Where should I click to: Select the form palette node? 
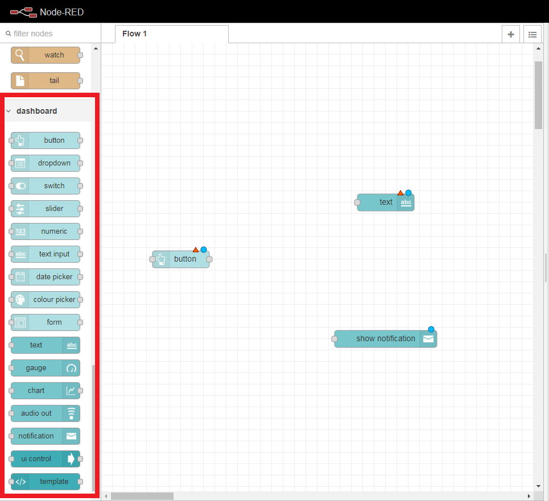(46, 322)
